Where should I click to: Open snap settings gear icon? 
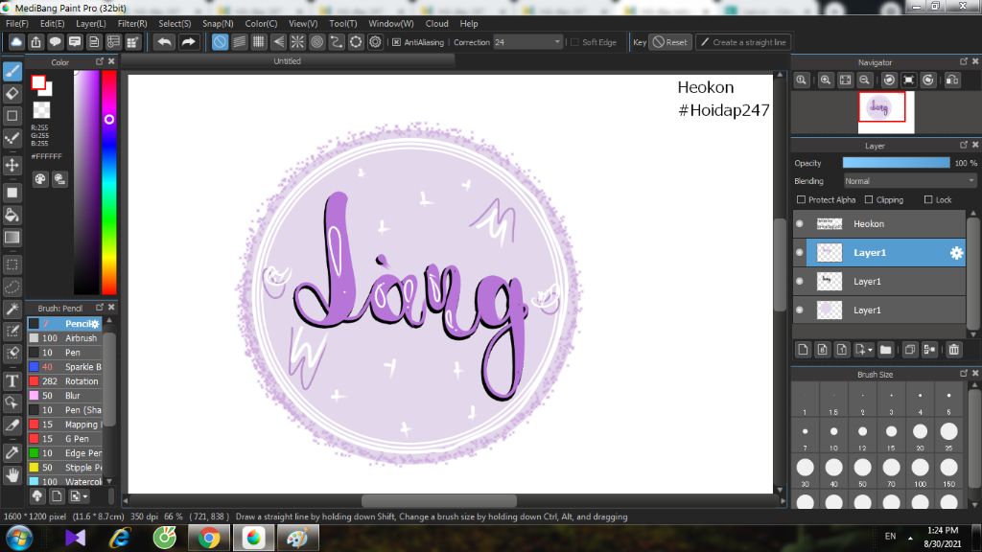click(x=375, y=42)
